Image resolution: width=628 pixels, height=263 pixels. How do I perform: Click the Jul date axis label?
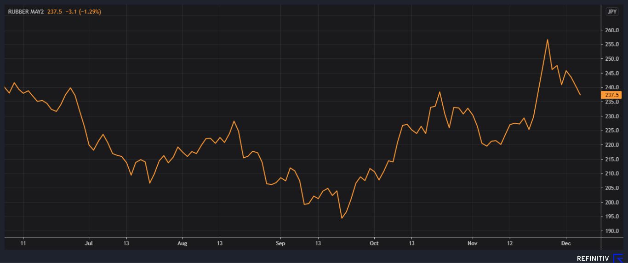pyautogui.click(x=89, y=243)
